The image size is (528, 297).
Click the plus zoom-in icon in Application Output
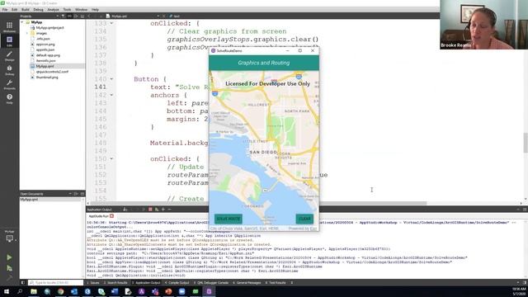163,210
